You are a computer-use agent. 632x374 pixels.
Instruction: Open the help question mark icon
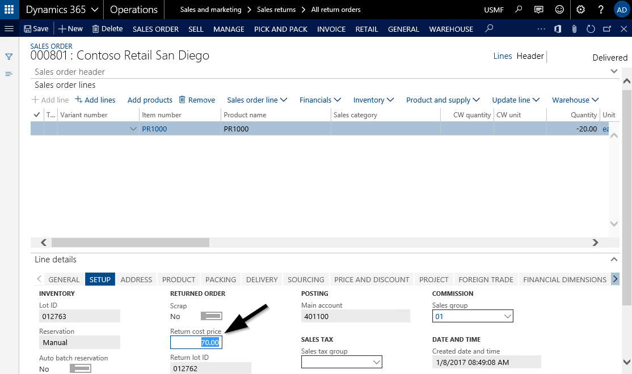pos(601,10)
